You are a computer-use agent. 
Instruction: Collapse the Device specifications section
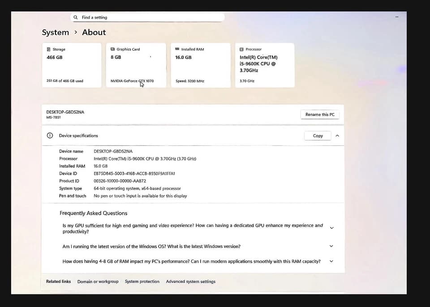coord(337,136)
